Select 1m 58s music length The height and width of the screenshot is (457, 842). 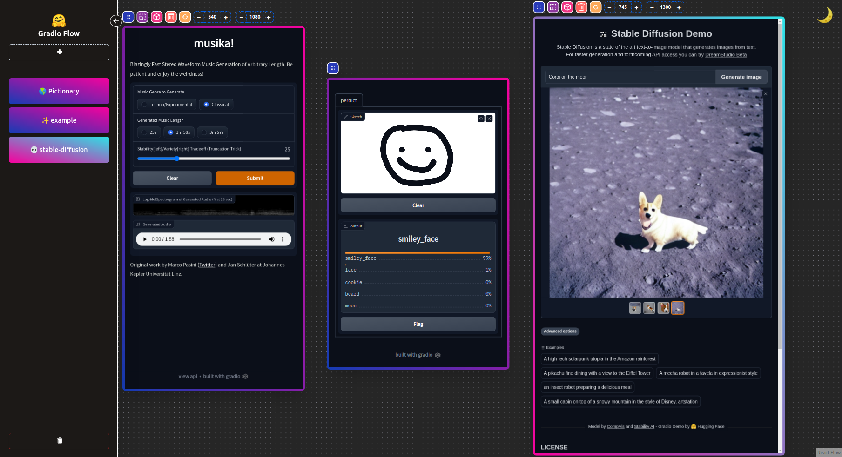click(x=179, y=132)
